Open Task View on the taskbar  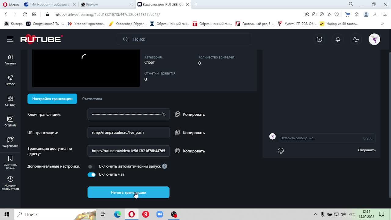click(103, 214)
